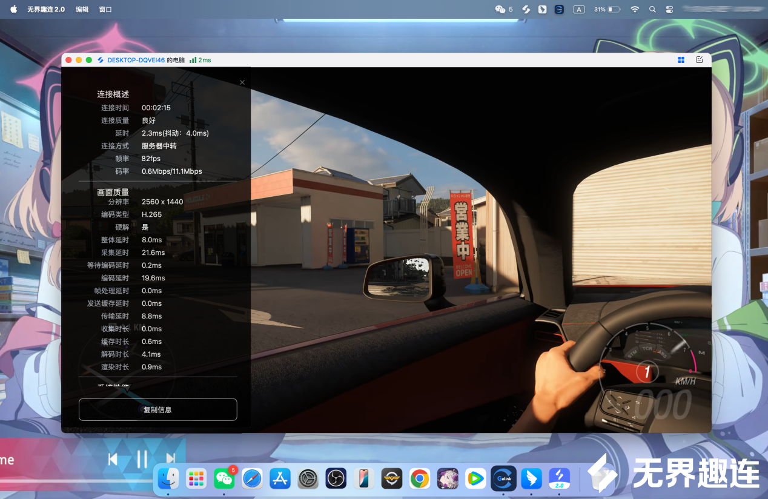This screenshot has height=499, width=768.
Task: Skip to previous track in music widget
Action: (x=113, y=459)
